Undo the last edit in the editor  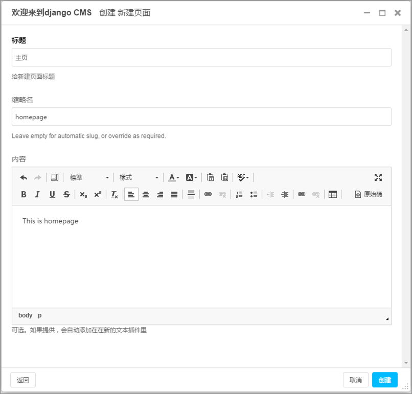[x=24, y=177]
